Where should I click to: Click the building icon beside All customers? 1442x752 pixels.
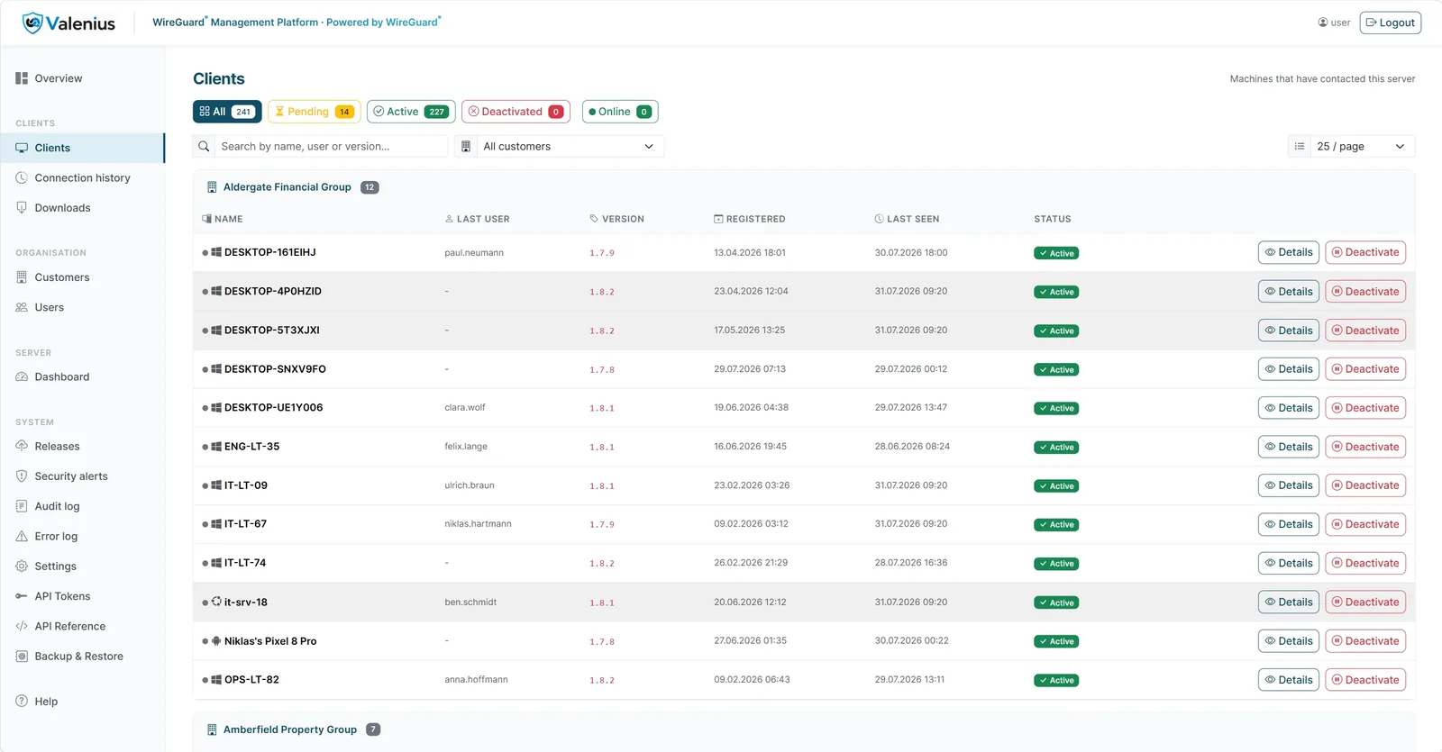[466, 147]
